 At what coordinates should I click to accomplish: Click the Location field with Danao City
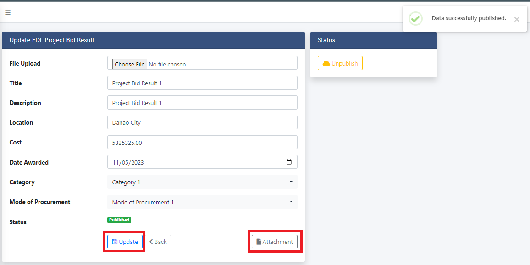pos(202,122)
